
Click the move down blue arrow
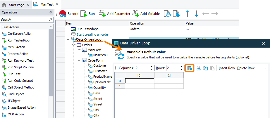pyautogui.click(x=197, y=14)
